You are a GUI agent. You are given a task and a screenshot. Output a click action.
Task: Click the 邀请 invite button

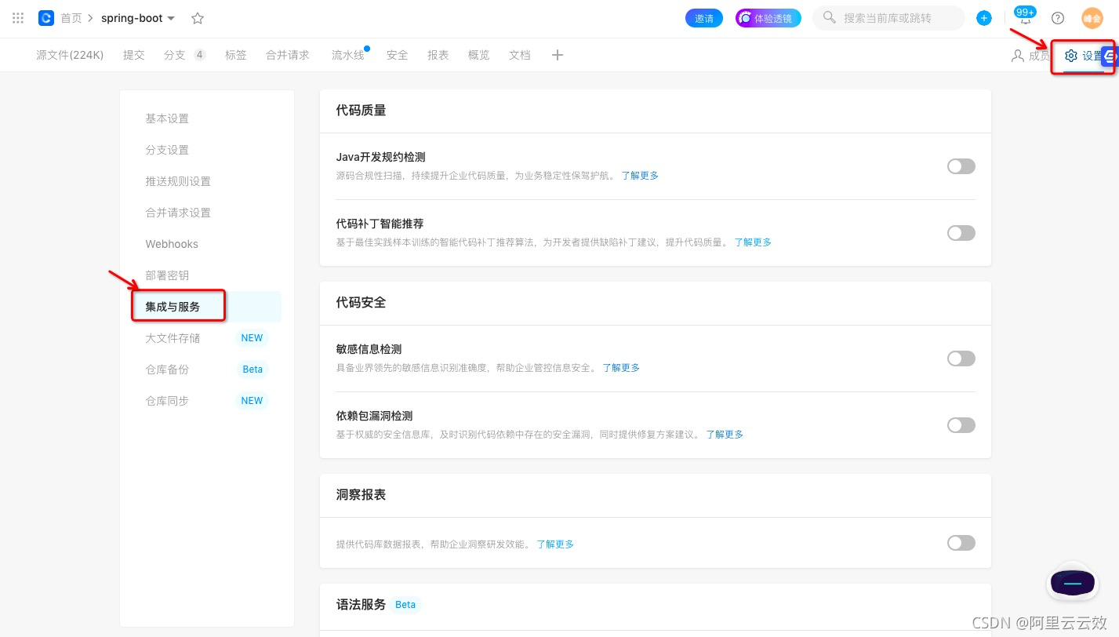(x=703, y=17)
